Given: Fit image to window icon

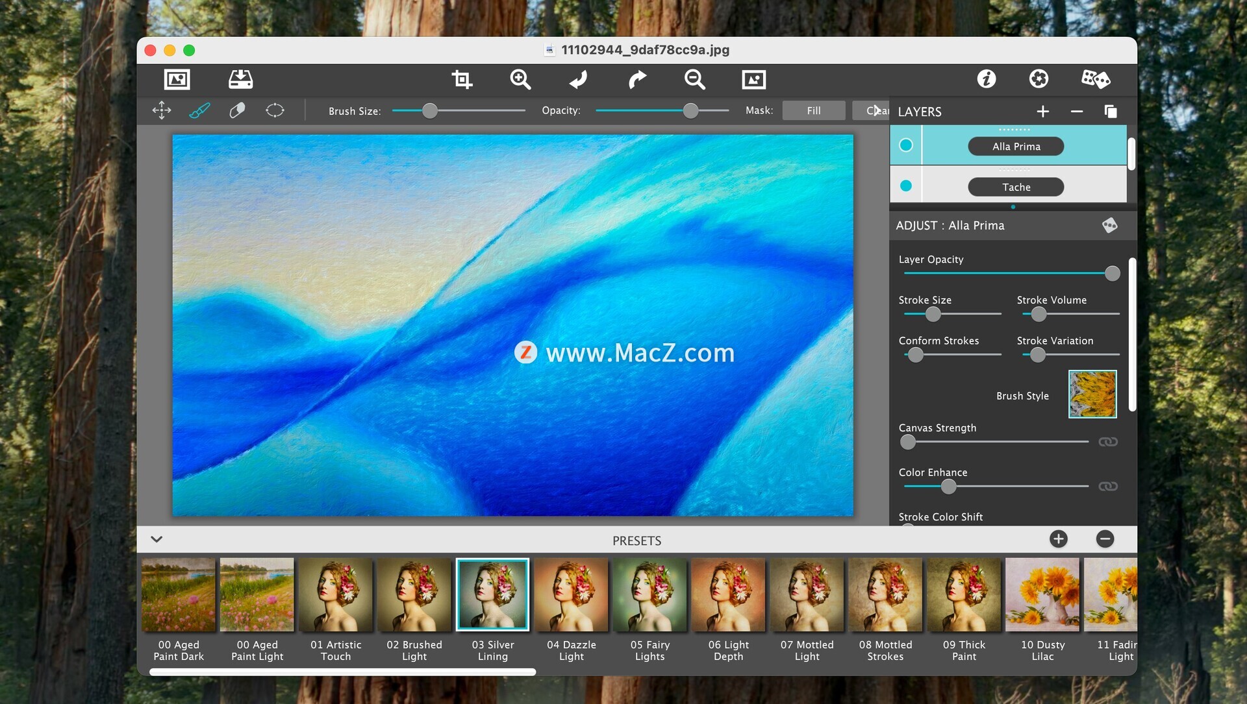Looking at the screenshot, I should (753, 79).
